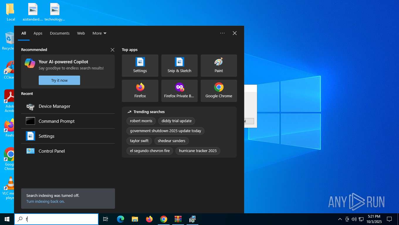Click the taskbar search input field
Screen dimensions: 399x225
coord(56,219)
